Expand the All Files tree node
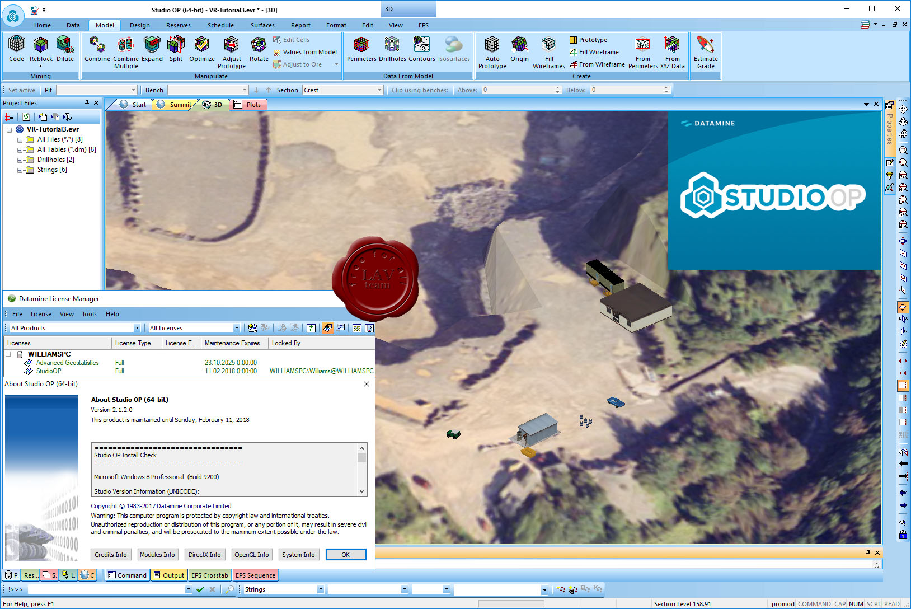 coord(20,139)
